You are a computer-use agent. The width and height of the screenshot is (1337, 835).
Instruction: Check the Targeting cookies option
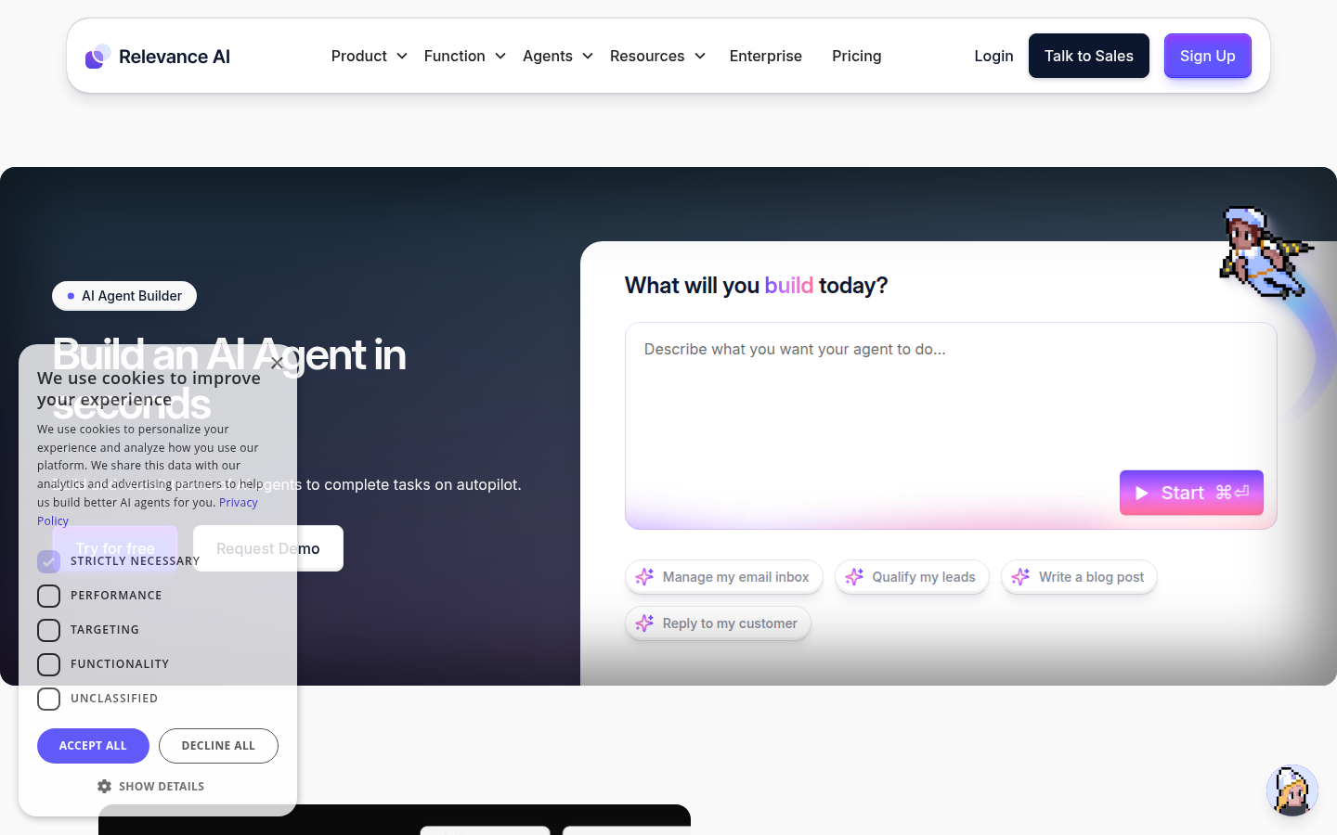tap(49, 630)
